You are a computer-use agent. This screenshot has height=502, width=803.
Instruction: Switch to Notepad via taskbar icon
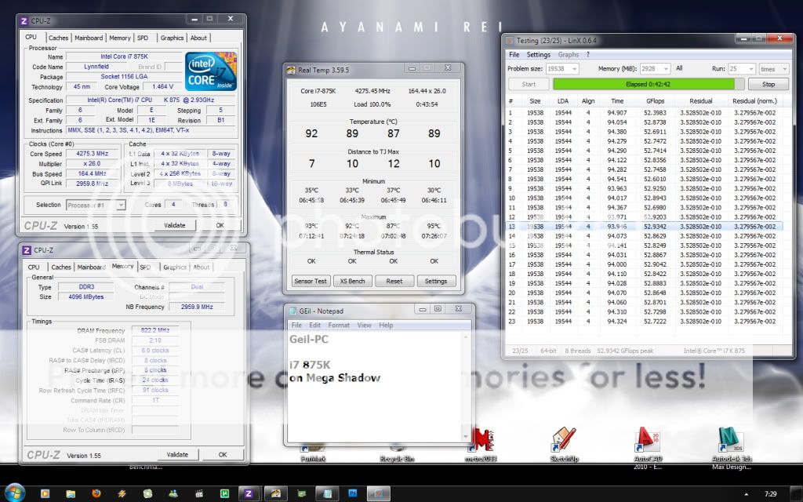point(327,494)
